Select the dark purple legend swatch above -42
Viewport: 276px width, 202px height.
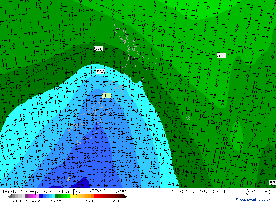click(x=26, y=196)
